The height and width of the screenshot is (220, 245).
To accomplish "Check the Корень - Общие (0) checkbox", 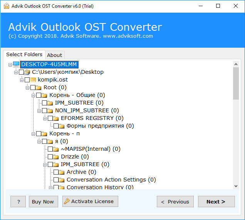I will tap(39, 95).
